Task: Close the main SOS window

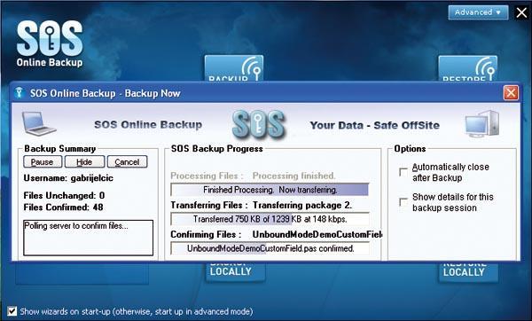Action: point(521,12)
